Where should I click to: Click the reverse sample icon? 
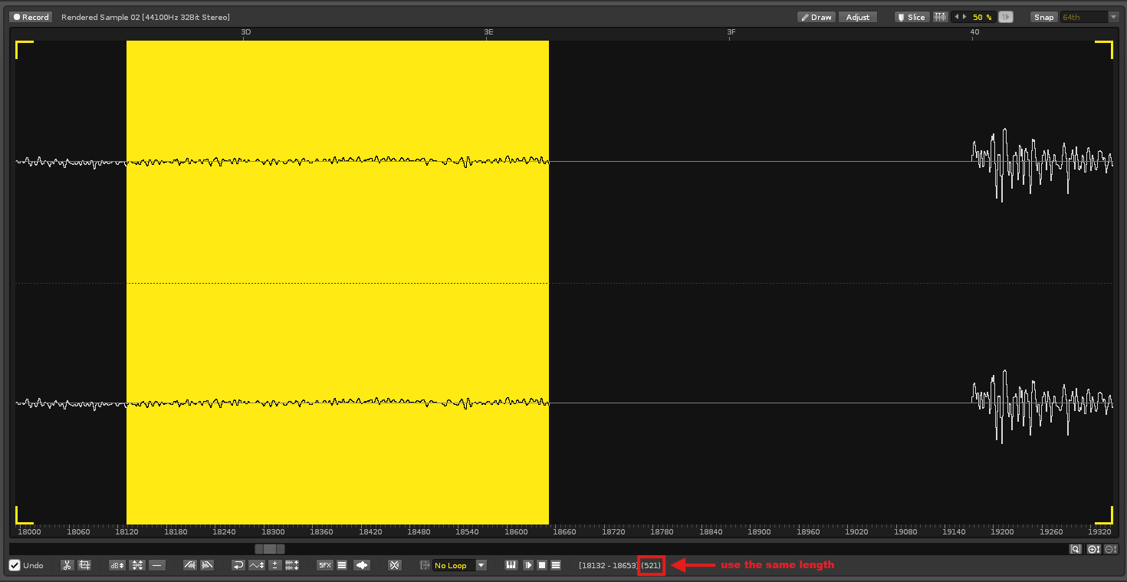point(238,565)
